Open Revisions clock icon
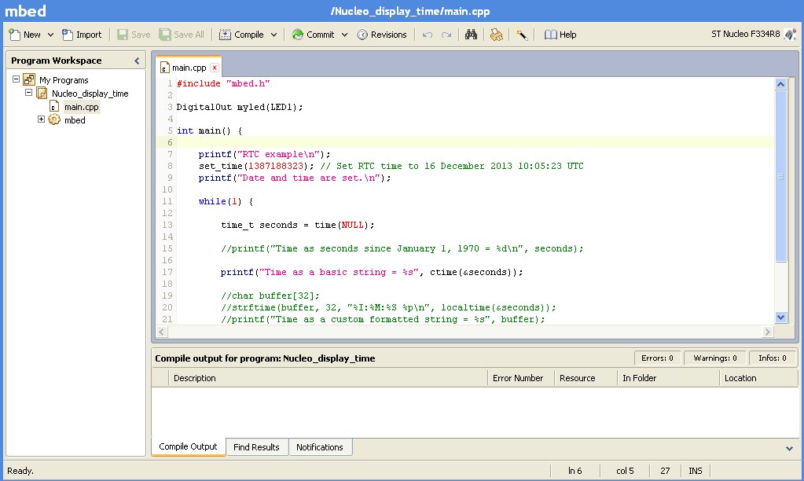Viewport: 804px width, 481px height. (x=362, y=35)
